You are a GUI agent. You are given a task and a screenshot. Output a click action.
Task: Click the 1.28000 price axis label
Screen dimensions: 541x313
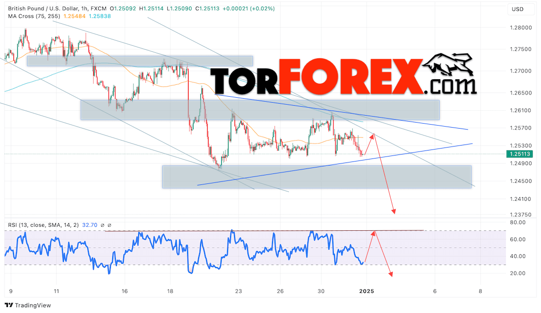[521, 27]
